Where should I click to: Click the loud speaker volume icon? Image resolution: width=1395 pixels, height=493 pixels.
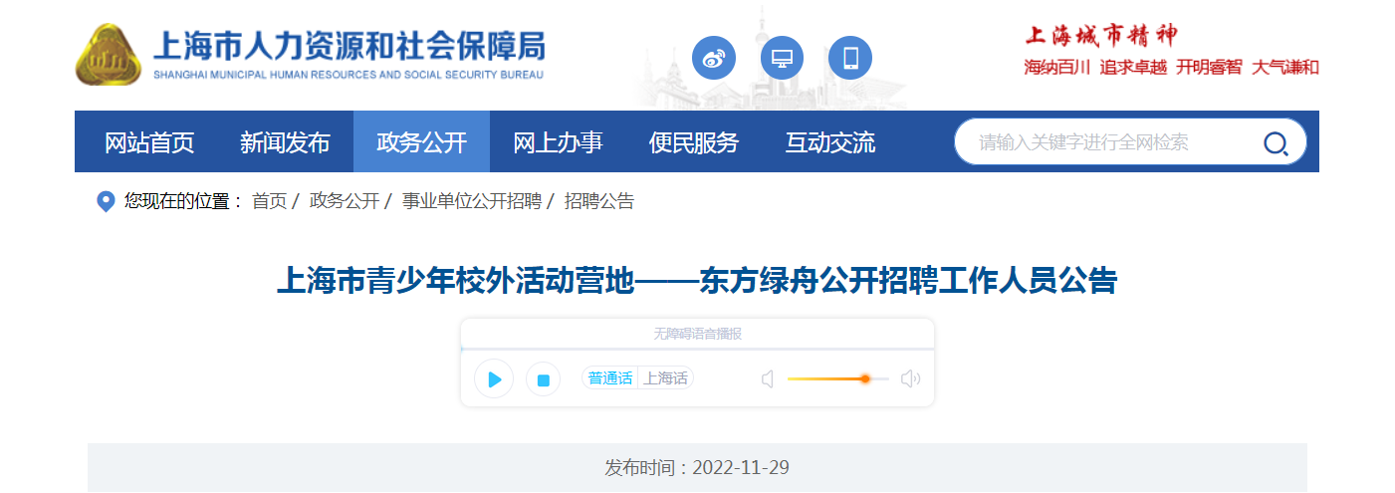coord(910,379)
